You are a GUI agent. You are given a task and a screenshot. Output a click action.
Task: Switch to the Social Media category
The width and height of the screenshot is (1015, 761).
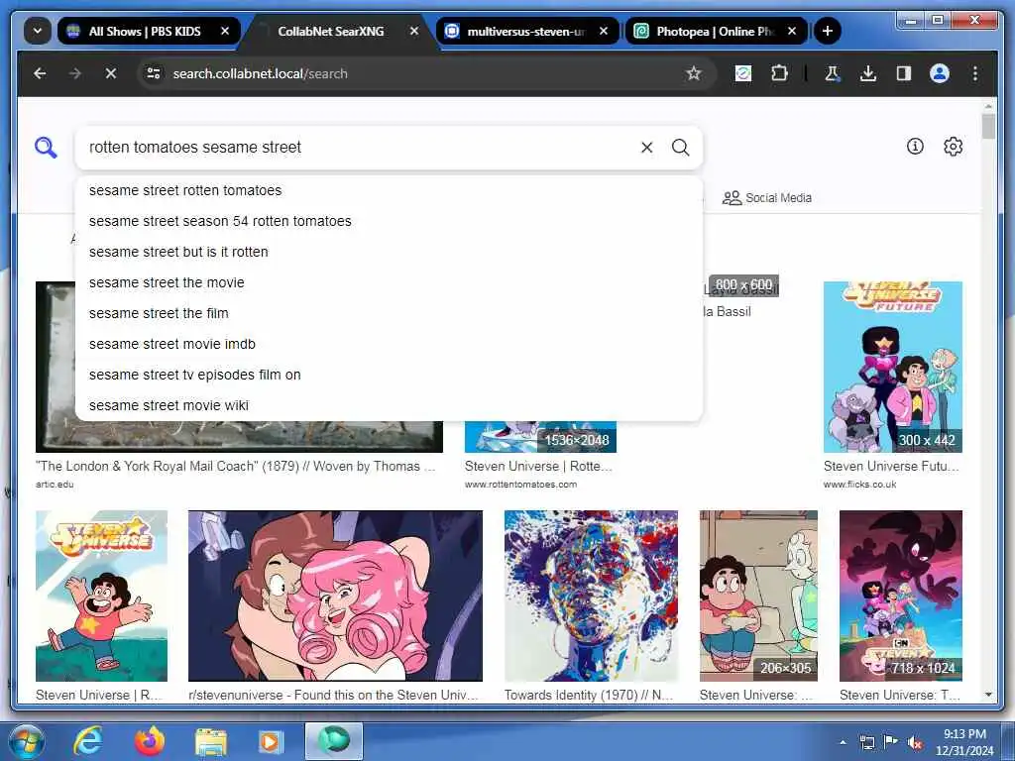[767, 198]
